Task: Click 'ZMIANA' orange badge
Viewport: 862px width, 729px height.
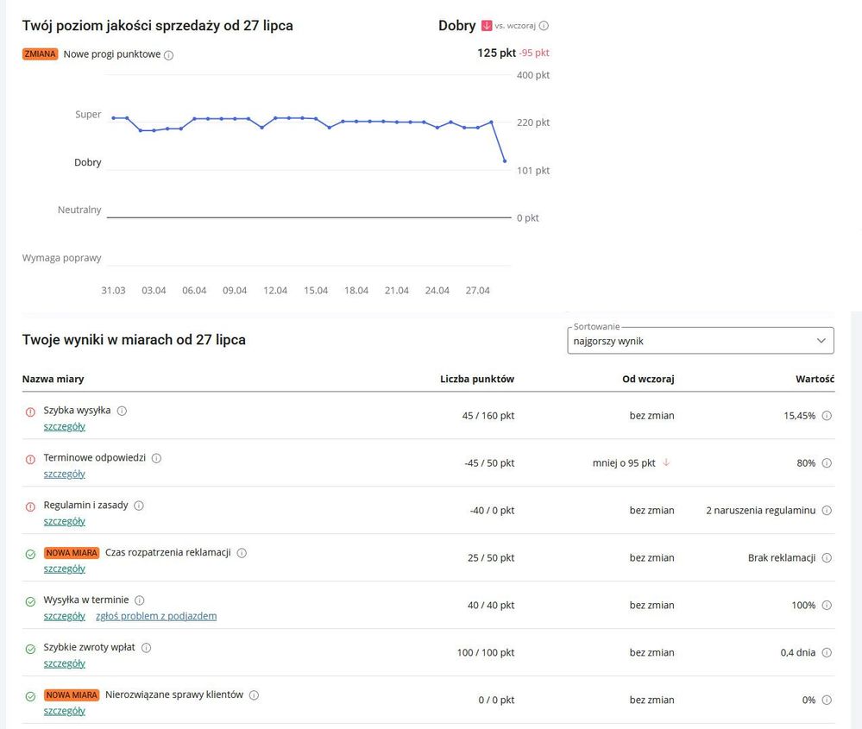Action: coord(41,53)
